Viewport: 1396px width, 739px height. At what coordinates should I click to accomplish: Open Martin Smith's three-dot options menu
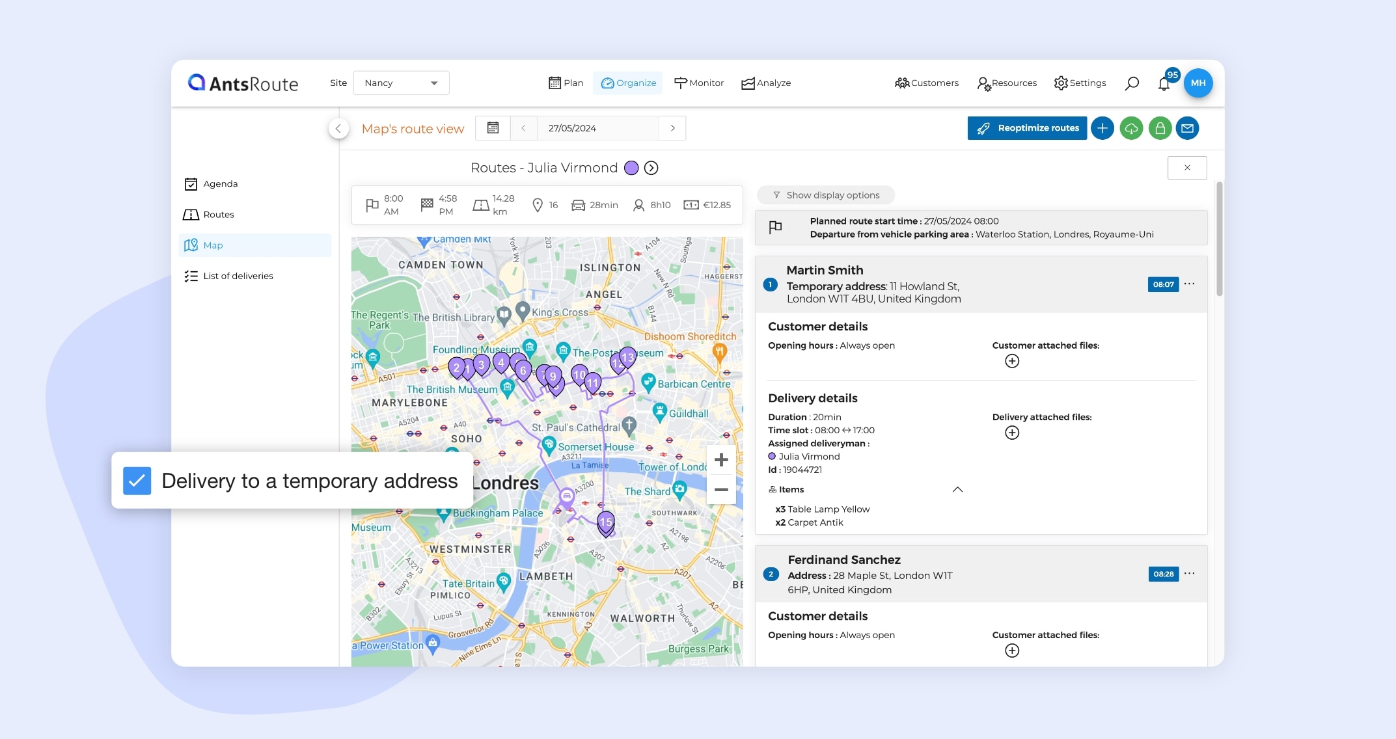tap(1190, 284)
